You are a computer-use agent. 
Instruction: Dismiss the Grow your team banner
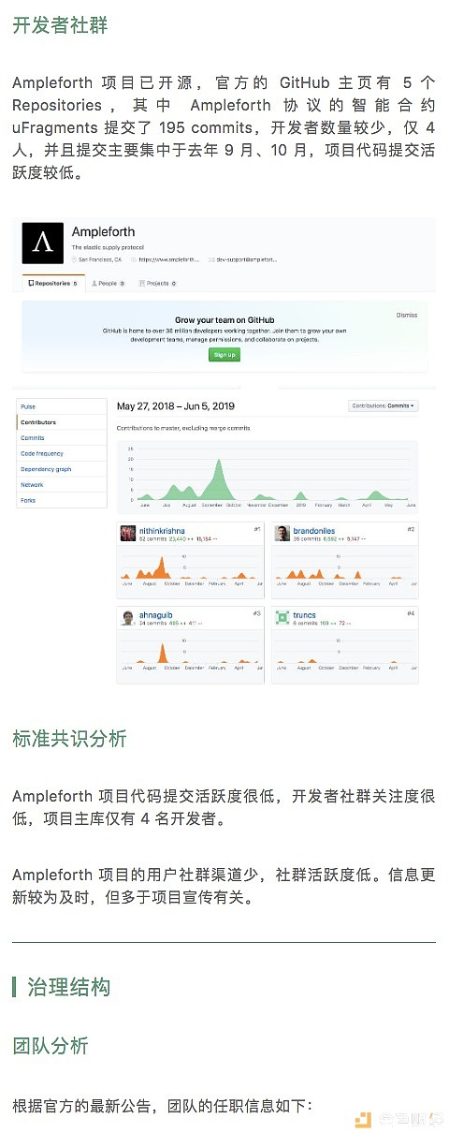click(x=407, y=315)
